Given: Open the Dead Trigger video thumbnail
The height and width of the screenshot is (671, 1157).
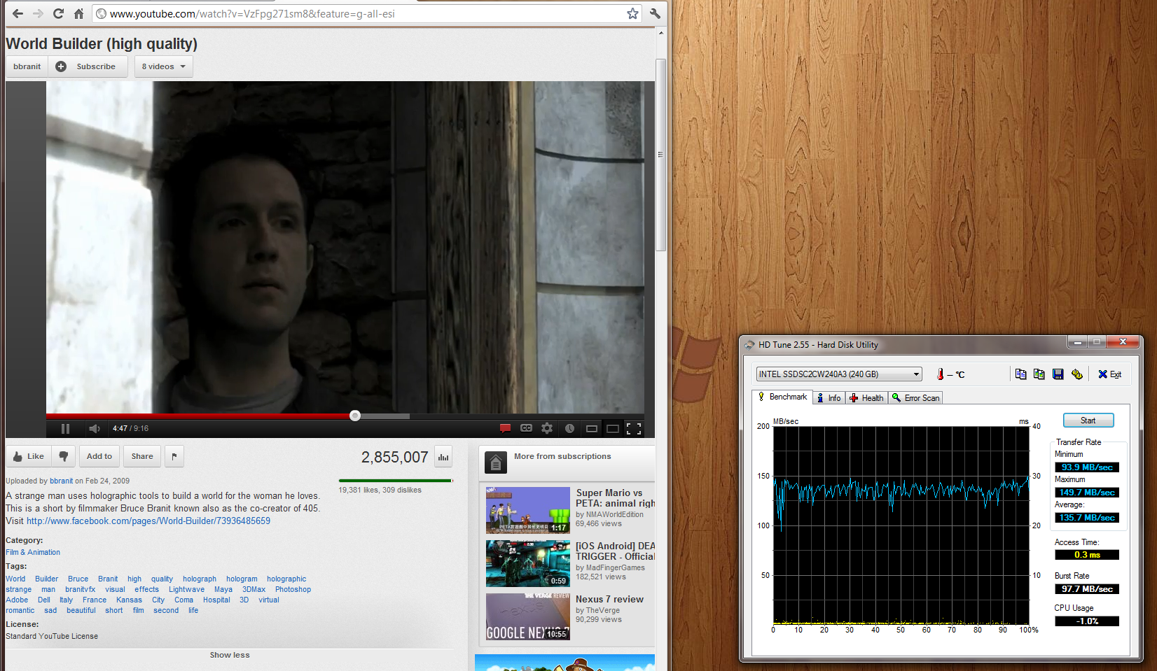Looking at the screenshot, I should (x=528, y=563).
